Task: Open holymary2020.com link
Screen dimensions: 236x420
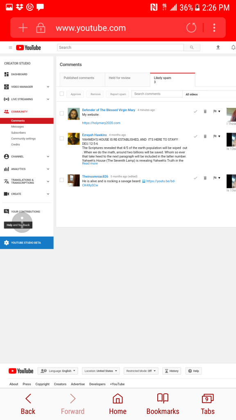Action: [x=101, y=123]
